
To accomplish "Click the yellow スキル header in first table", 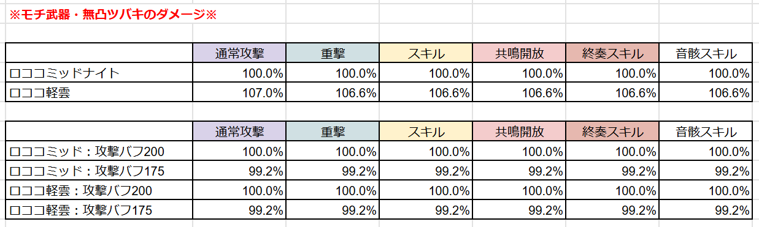I will [x=426, y=53].
